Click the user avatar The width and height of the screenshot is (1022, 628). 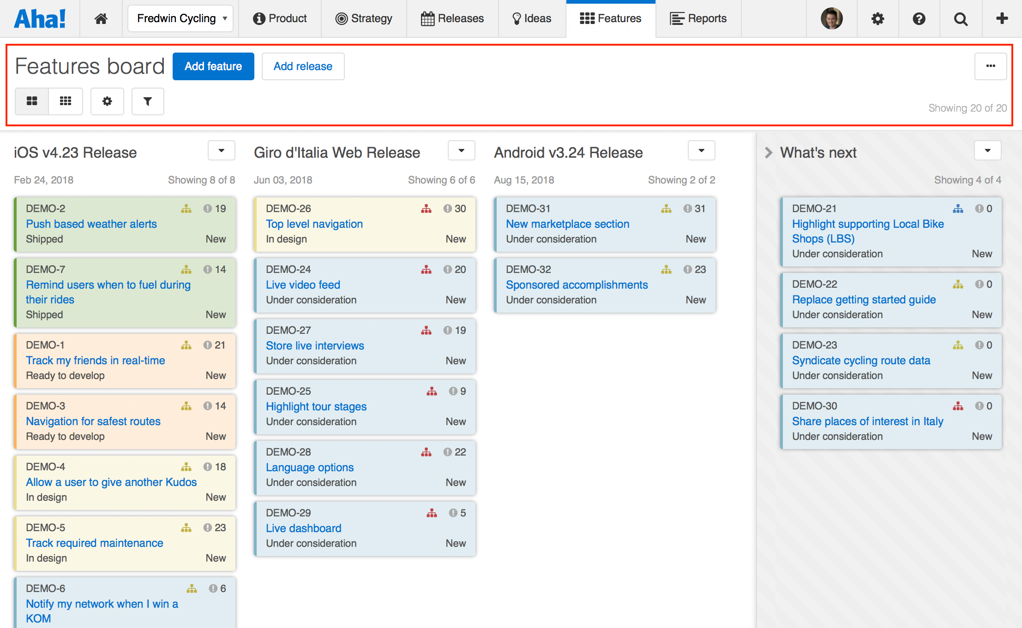(831, 18)
